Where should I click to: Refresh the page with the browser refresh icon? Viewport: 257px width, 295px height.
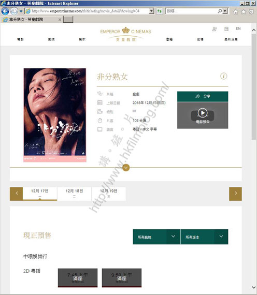click(160, 11)
